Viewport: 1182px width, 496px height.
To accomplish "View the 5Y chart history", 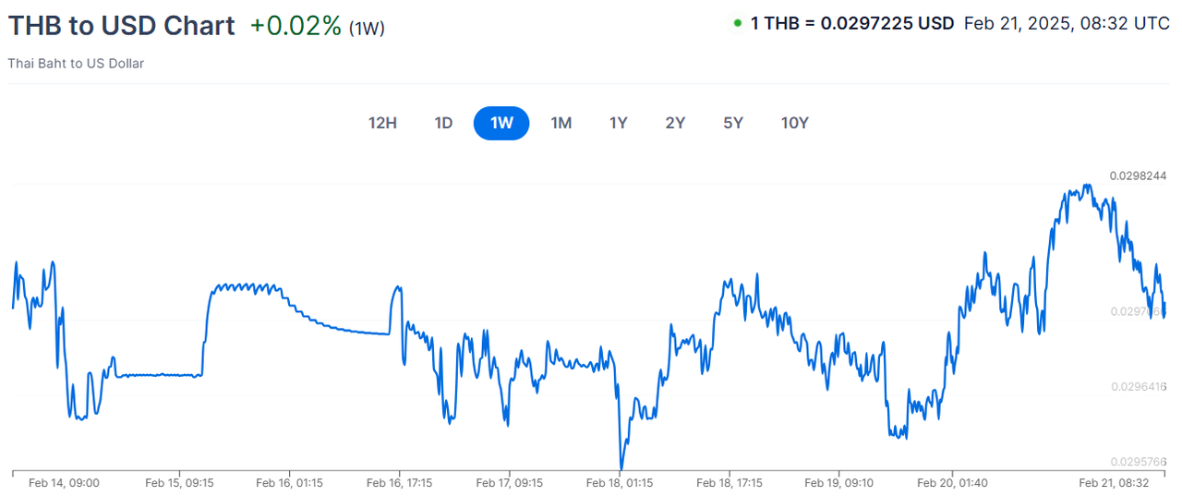I will [x=733, y=124].
